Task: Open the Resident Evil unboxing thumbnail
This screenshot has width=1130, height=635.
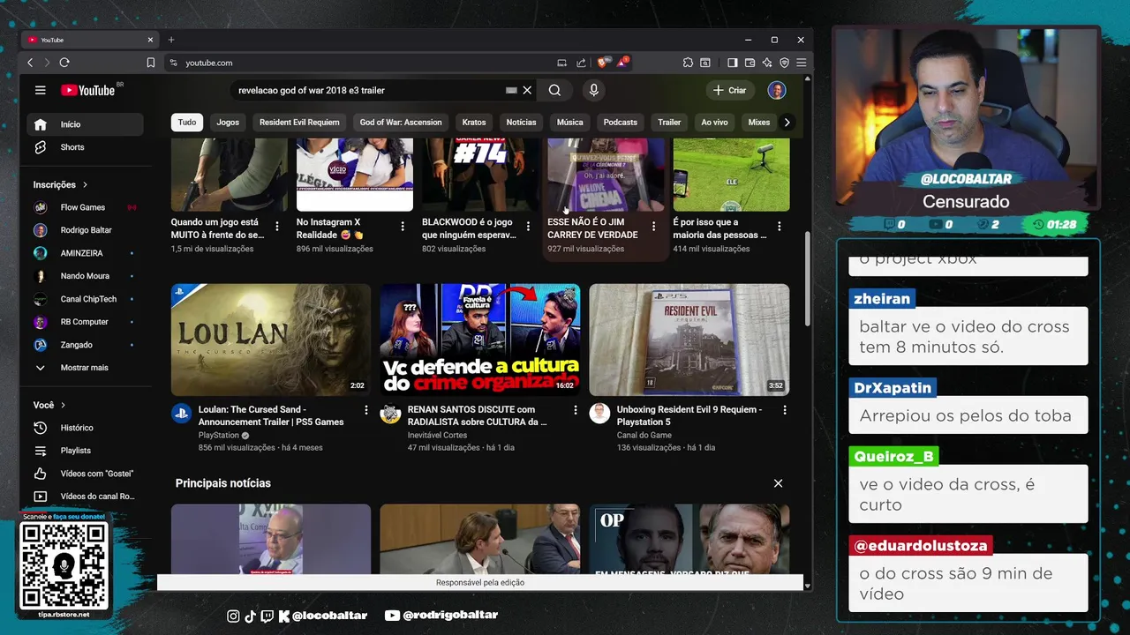Action: [689, 340]
